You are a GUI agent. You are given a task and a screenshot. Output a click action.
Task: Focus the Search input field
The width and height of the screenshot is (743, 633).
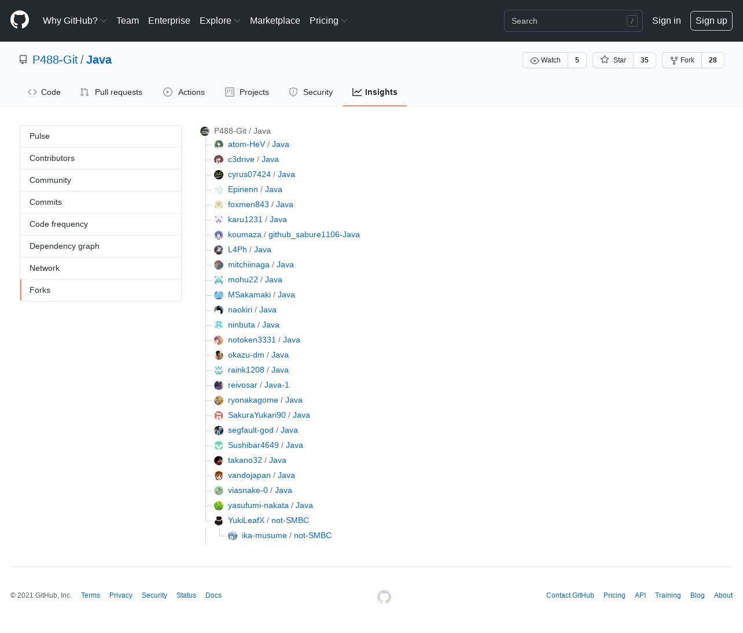(573, 21)
